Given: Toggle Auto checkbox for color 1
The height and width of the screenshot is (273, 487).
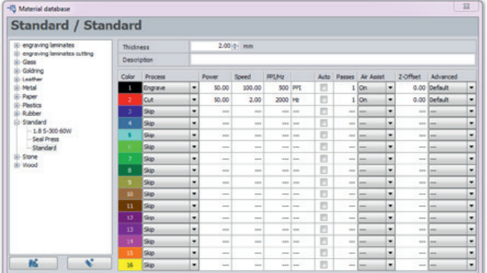Looking at the screenshot, I should pos(323,88).
